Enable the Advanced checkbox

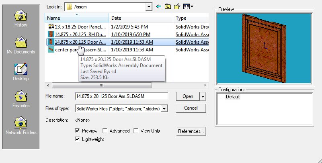coord(105,130)
